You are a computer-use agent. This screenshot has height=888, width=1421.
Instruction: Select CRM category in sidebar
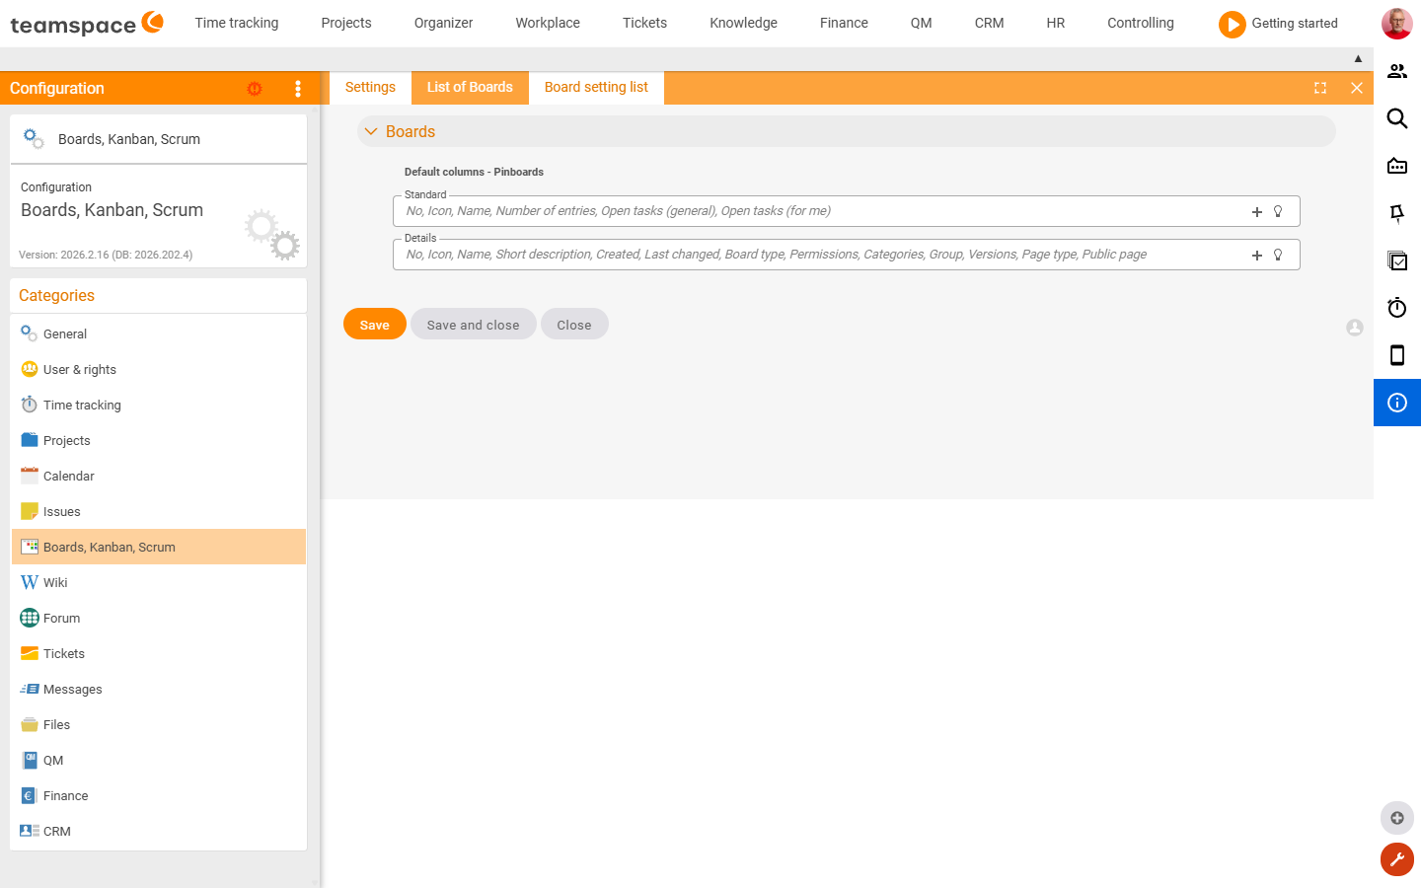[158, 831]
